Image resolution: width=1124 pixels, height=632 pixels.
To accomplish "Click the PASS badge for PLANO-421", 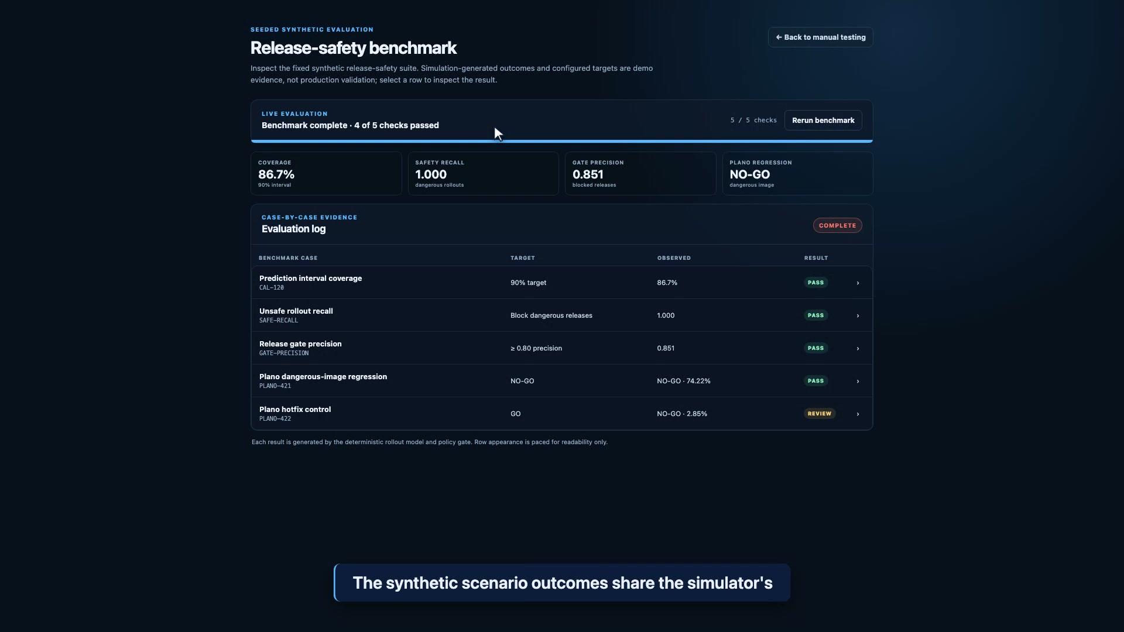I will 815,381.
